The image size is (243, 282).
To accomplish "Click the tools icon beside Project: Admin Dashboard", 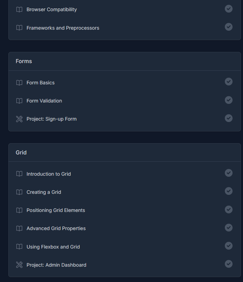I will [x=19, y=265].
